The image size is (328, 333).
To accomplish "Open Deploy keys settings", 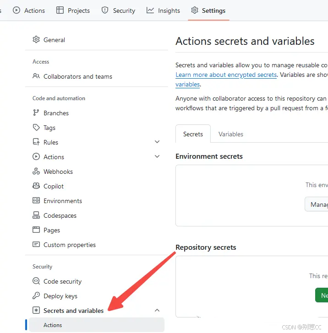I will [97, 296].
